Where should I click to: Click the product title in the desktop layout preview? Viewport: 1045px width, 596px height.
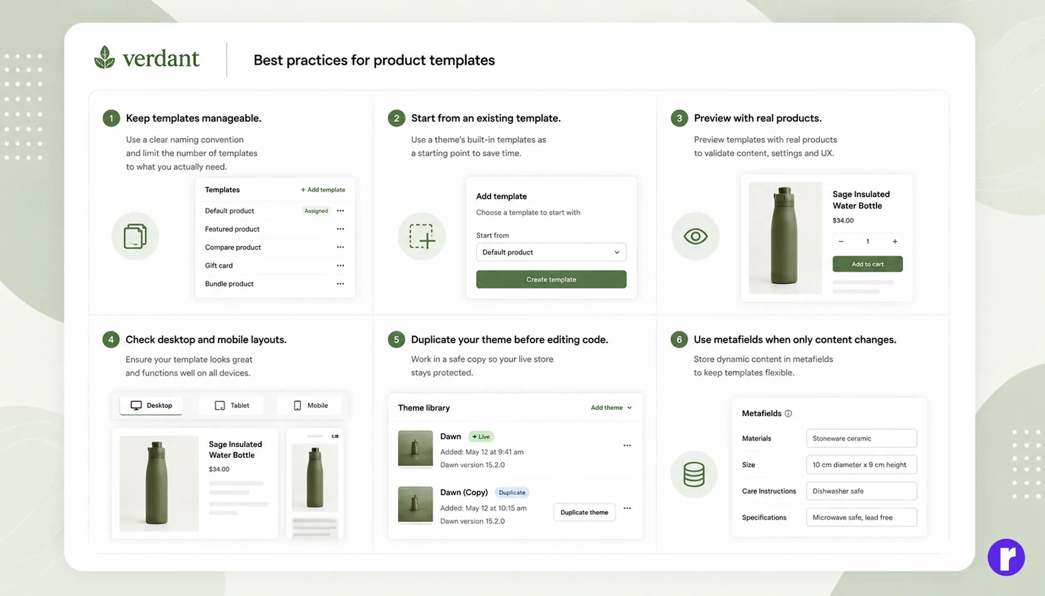point(235,449)
